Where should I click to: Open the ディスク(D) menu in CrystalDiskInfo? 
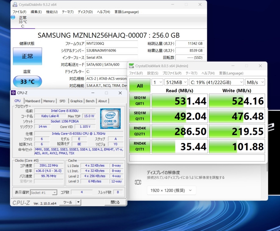(85, 12)
